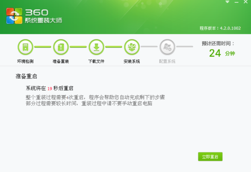Screen dimensions: 251x172
Task: Click the 360 系统重装大师 logo
Action: click(34, 16)
